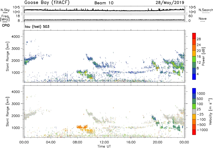Click the '12:00' time axis tick label

pyautogui.click(x=104, y=142)
